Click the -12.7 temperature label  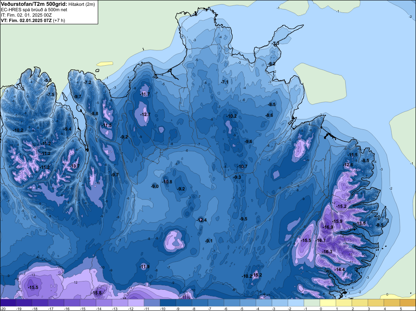[x=145, y=114]
